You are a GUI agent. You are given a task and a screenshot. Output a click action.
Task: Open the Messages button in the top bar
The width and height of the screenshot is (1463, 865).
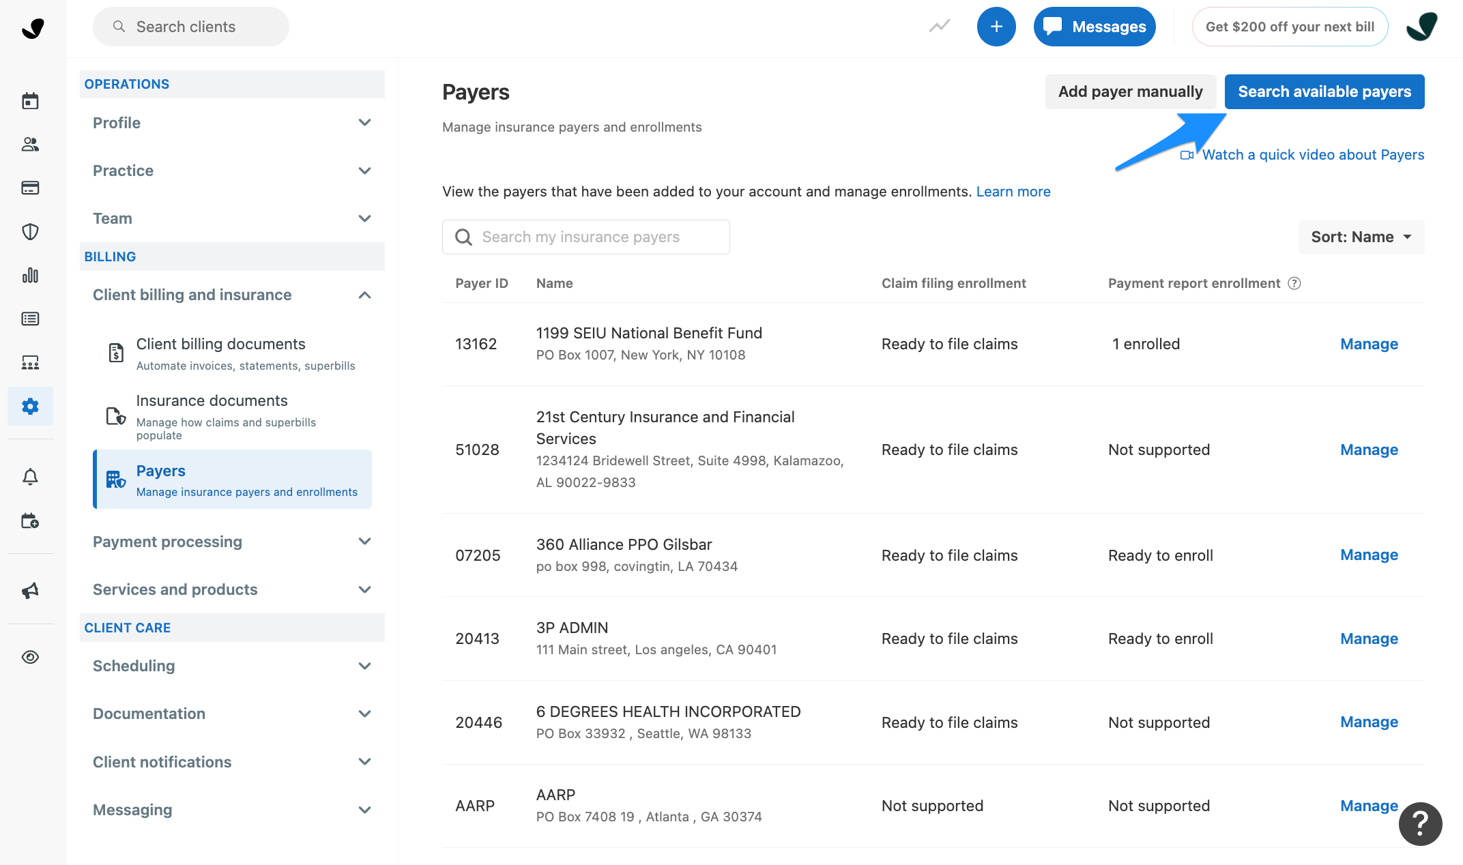pyautogui.click(x=1095, y=27)
